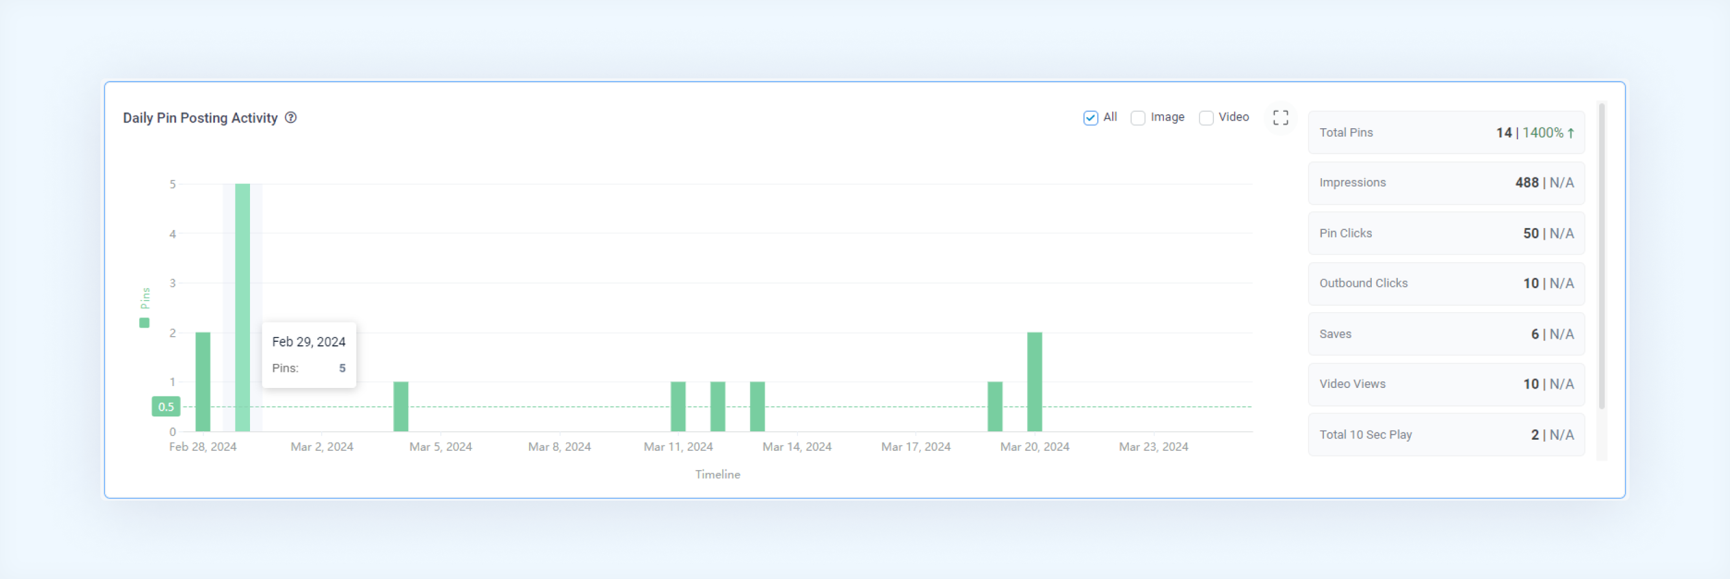The width and height of the screenshot is (1730, 579).
Task: Click the help icon beside Daily Pin Posting Activity
Action: 291,117
